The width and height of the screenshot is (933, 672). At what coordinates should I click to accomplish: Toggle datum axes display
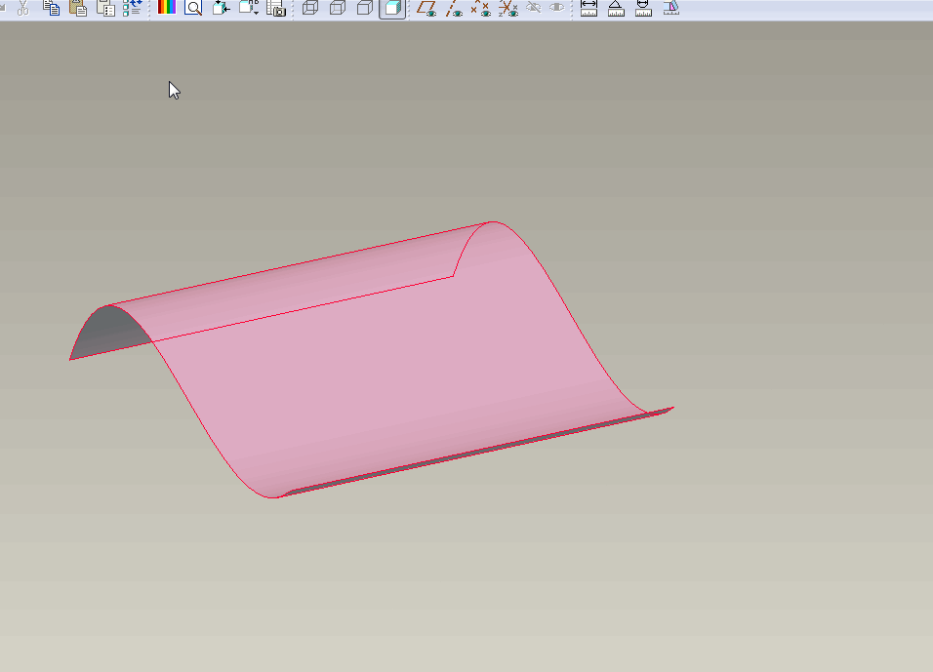pyautogui.click(x=454, y=8)
